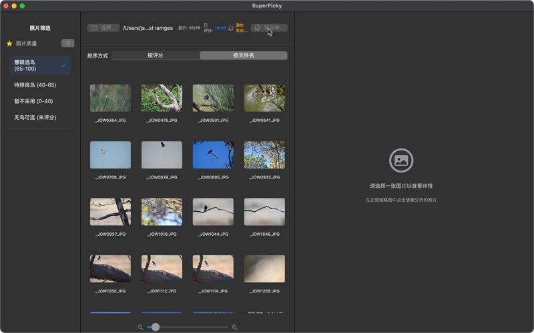
Task: Open the 选择 folder chooser button
Action: pos(103,28)
